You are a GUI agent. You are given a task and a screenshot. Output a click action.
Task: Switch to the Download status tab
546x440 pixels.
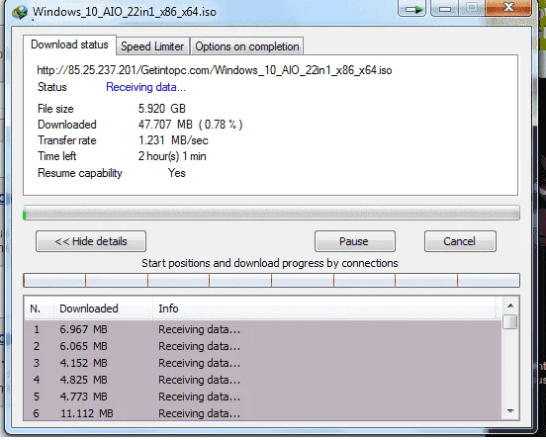(69, 44)
